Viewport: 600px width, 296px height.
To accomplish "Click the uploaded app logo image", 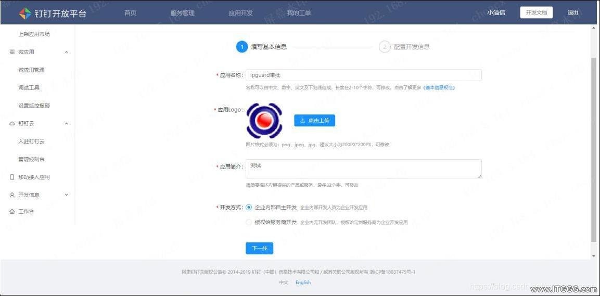I will pos(264,121).
